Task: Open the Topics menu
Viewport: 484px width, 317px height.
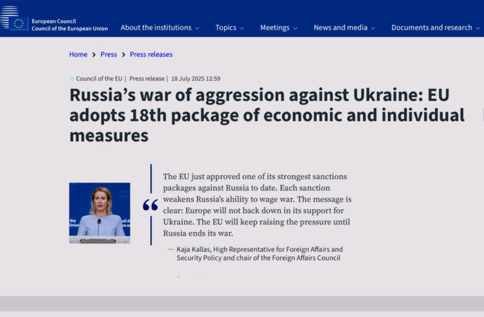Action: coord(225,27)
